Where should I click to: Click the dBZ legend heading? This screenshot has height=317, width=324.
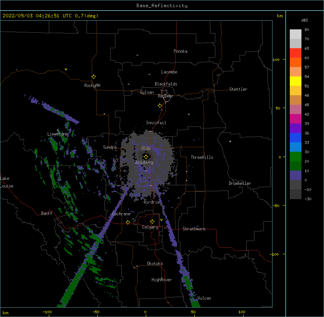click(304, 20)
